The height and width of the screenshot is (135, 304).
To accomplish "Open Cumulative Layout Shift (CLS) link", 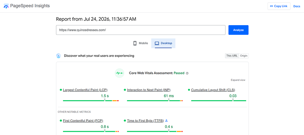I will 213,90.
